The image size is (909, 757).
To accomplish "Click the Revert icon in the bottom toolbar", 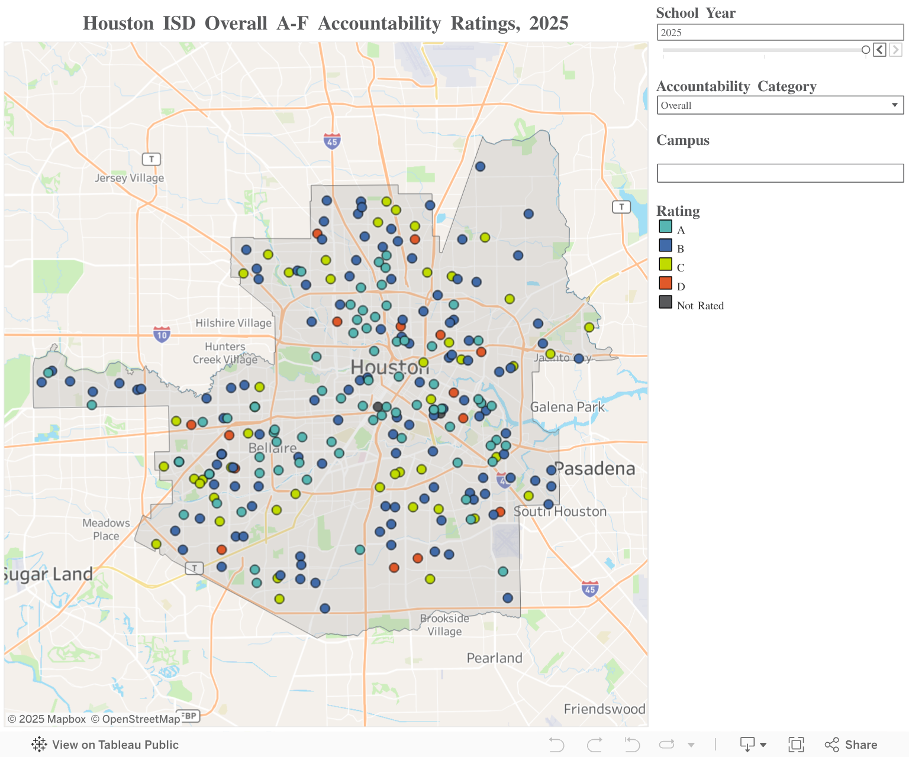I will tap(632, 745).
